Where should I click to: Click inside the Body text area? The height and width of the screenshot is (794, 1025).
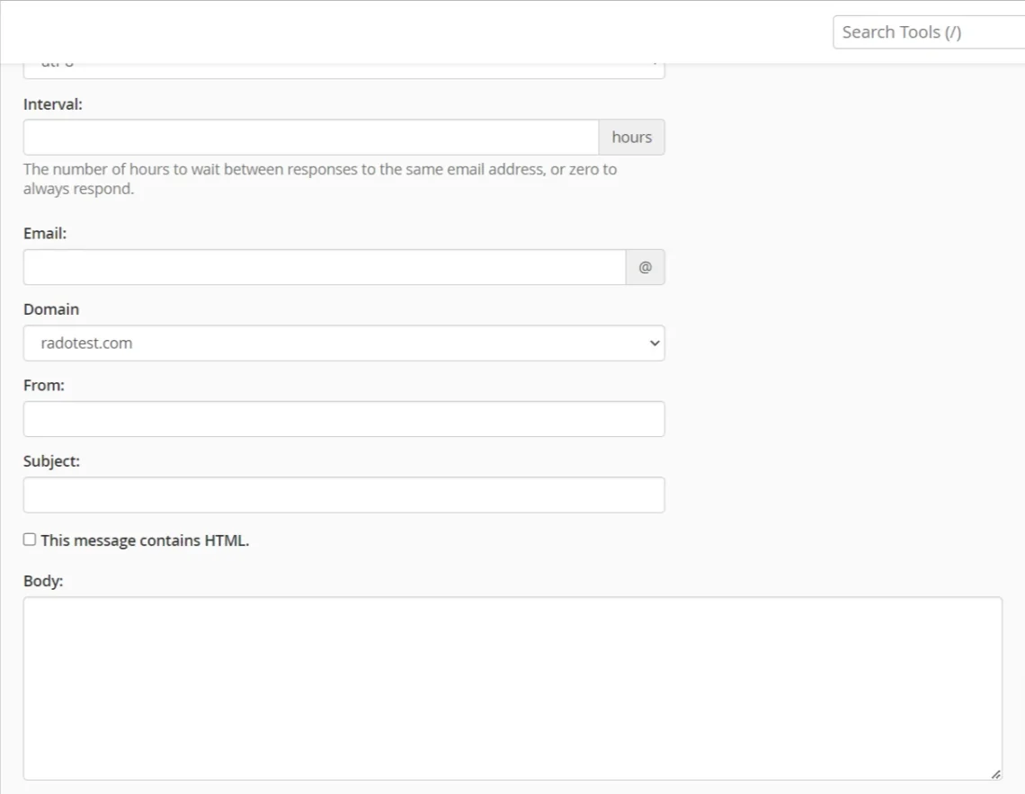[512, 688]
